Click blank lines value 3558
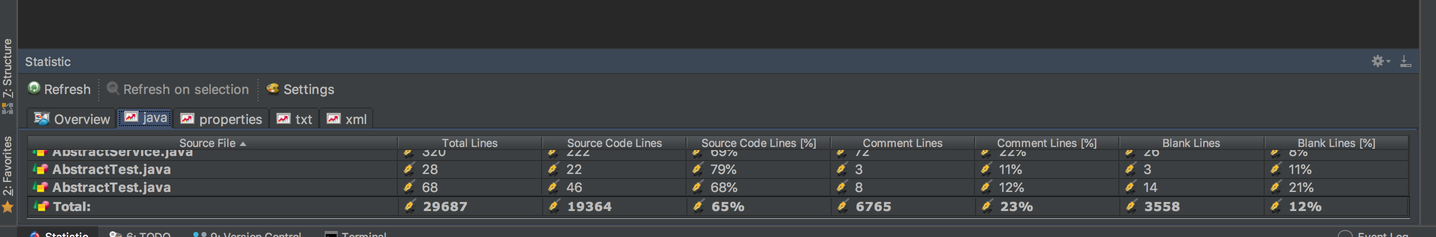The height and width of the screenshot is (237, 1436). click(1162, 206)
